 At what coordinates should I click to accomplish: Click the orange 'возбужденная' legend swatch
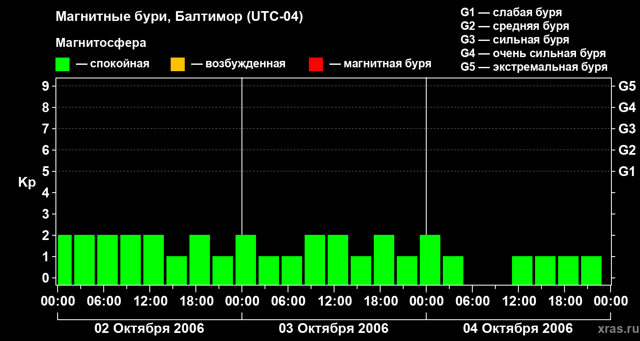pyautogui.click(x=177, y=64)
